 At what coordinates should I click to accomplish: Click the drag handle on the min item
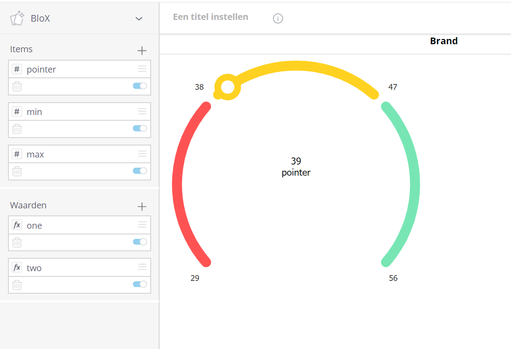pos(142,111)
